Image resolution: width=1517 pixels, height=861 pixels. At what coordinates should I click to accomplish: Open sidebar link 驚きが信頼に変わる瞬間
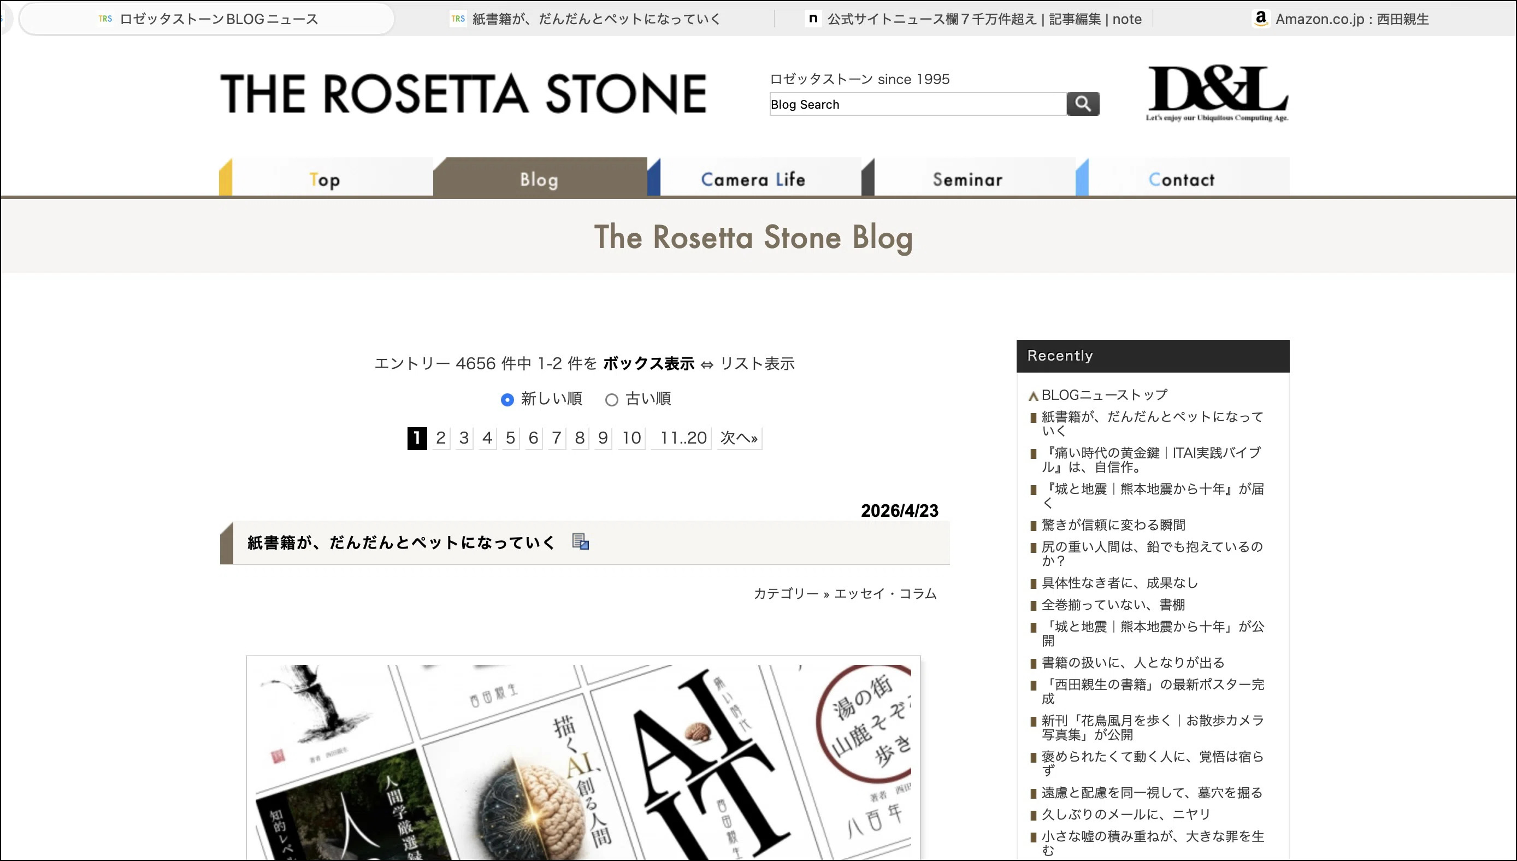[1113, 524]
